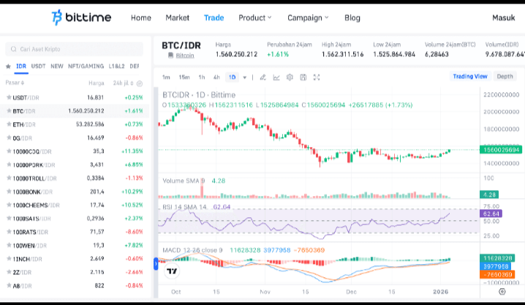Image resolution: width=525 pixels, height=305 pixels.
Task: Open the BTC/IDR row in list
Action: coord(75,111)
